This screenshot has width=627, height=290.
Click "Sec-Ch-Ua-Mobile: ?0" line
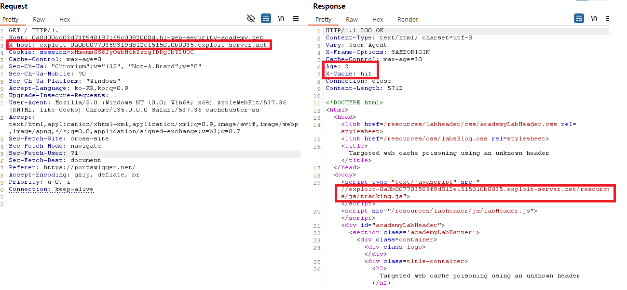coord(47,74)
